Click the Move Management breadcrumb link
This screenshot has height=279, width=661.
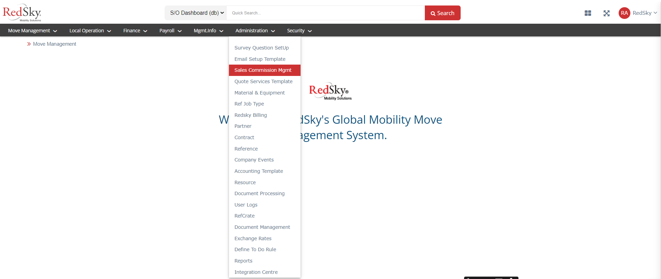(54, 44)
